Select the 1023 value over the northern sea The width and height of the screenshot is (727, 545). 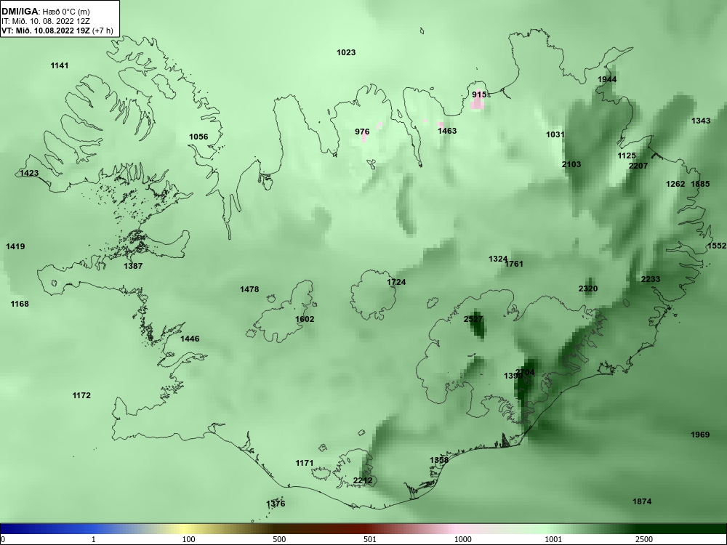point(346,53)
